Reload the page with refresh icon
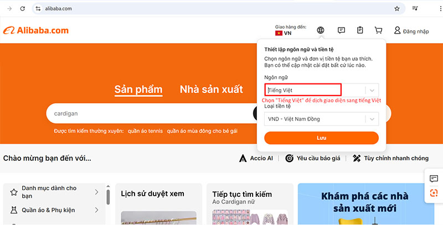This screenshot has height=225, width=443. [23, 8]
